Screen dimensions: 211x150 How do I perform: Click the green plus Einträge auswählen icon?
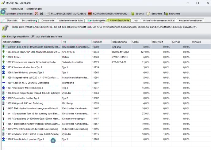4,36
